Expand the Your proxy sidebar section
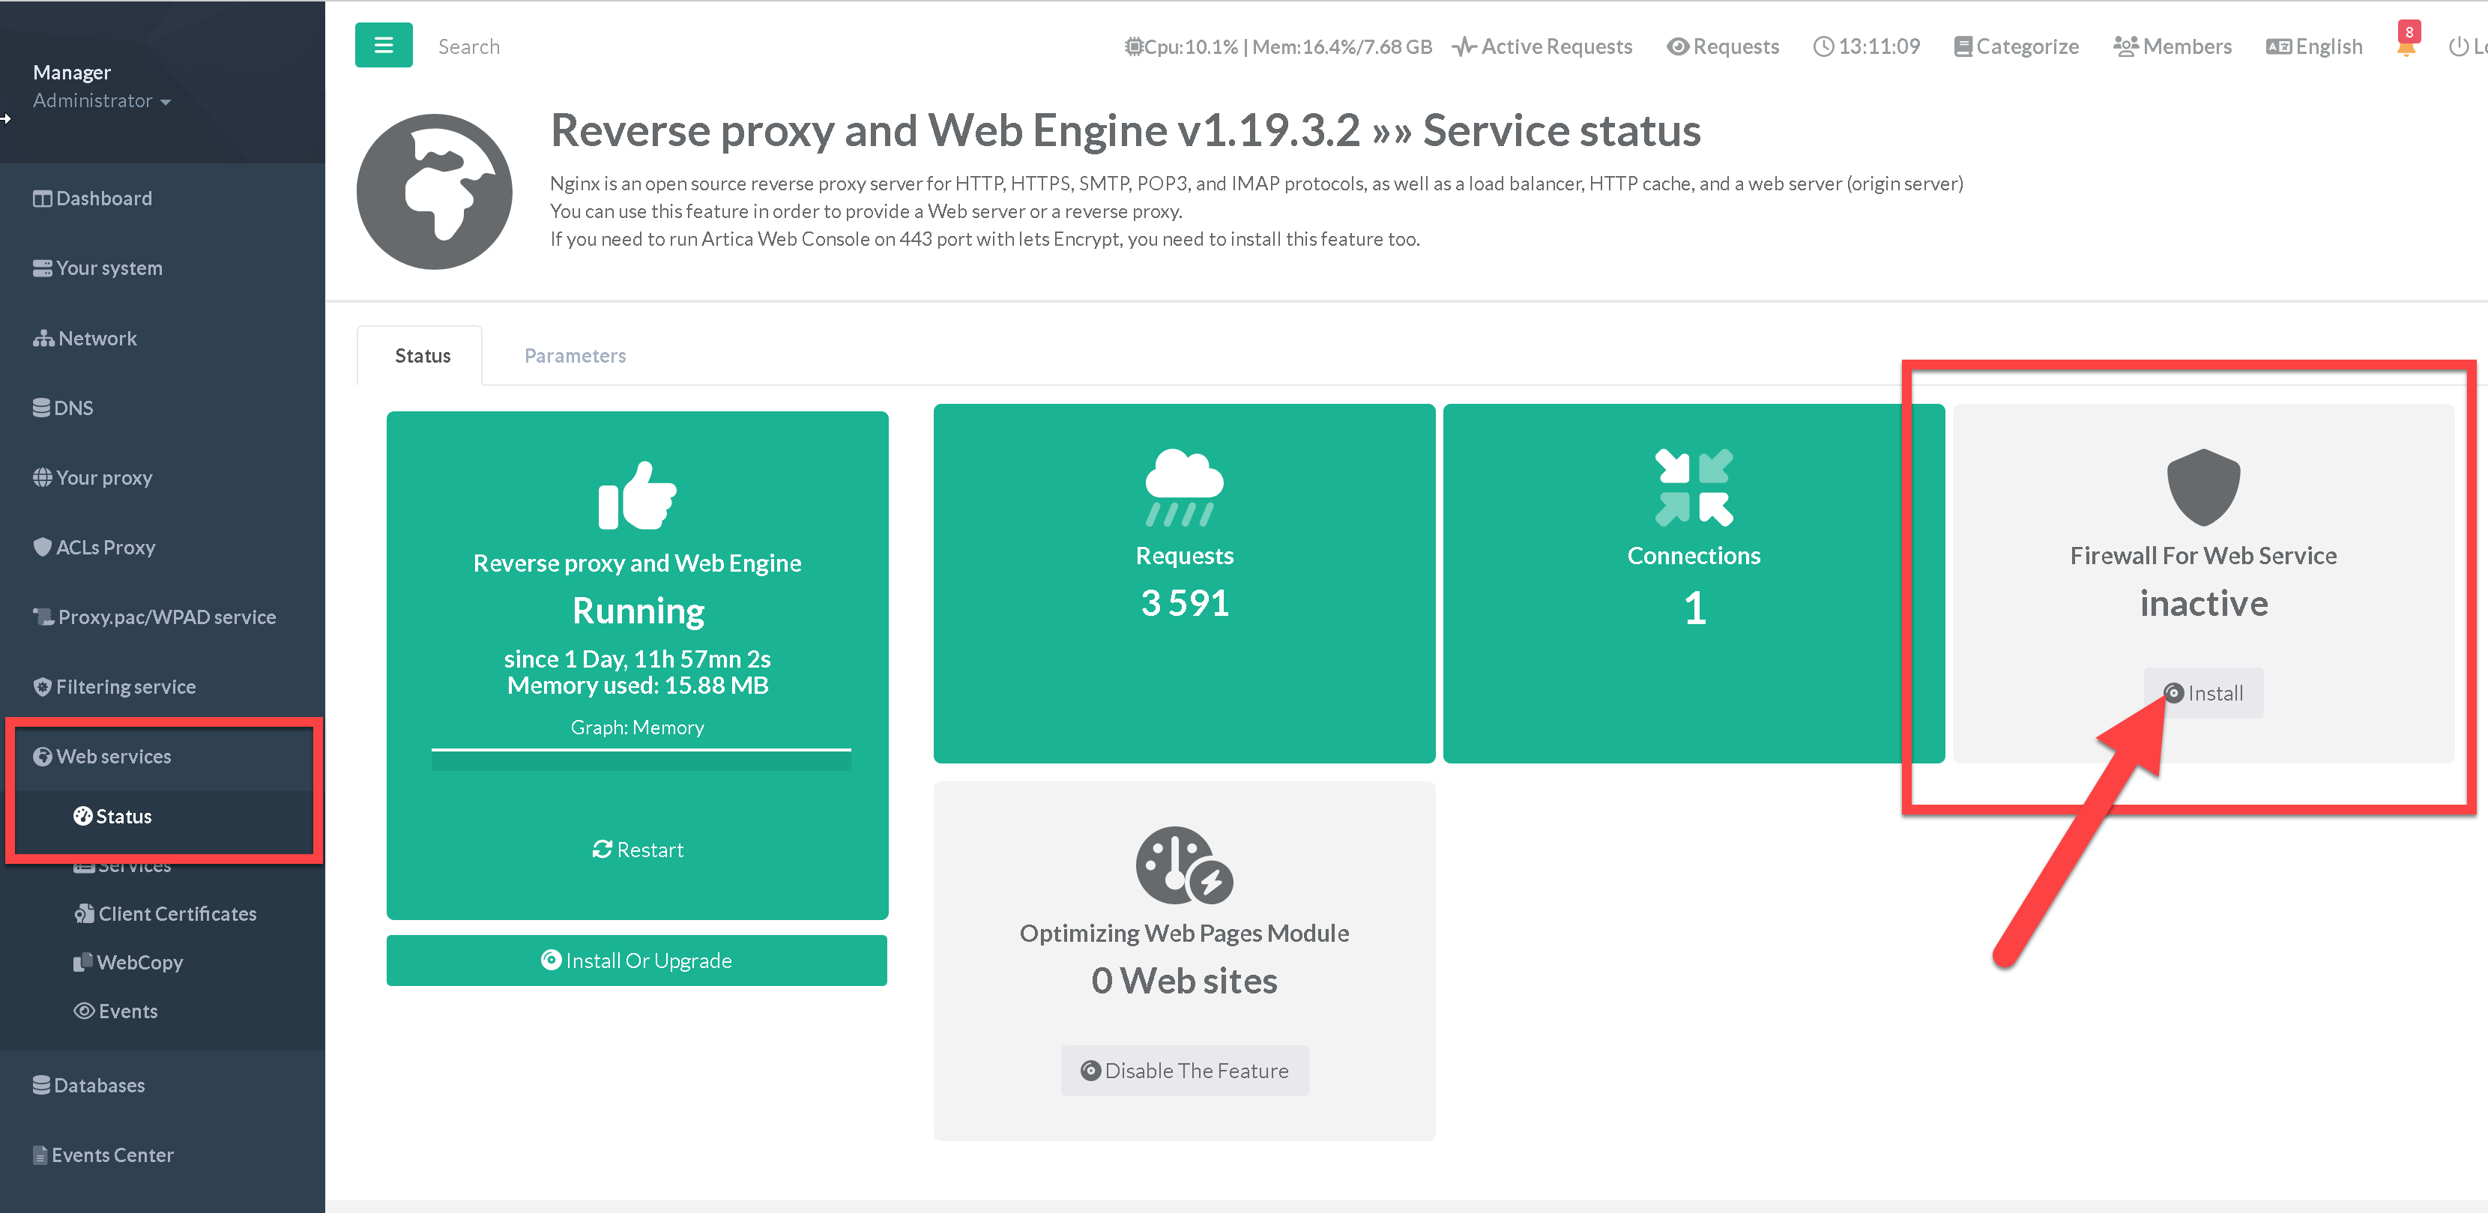The width and height of the screenshot is (2488, 1213). point(103,477)
